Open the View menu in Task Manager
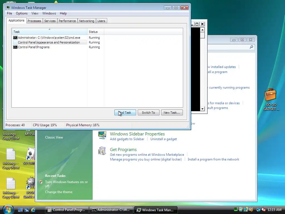The image size is (285, 214). [35, 13]
